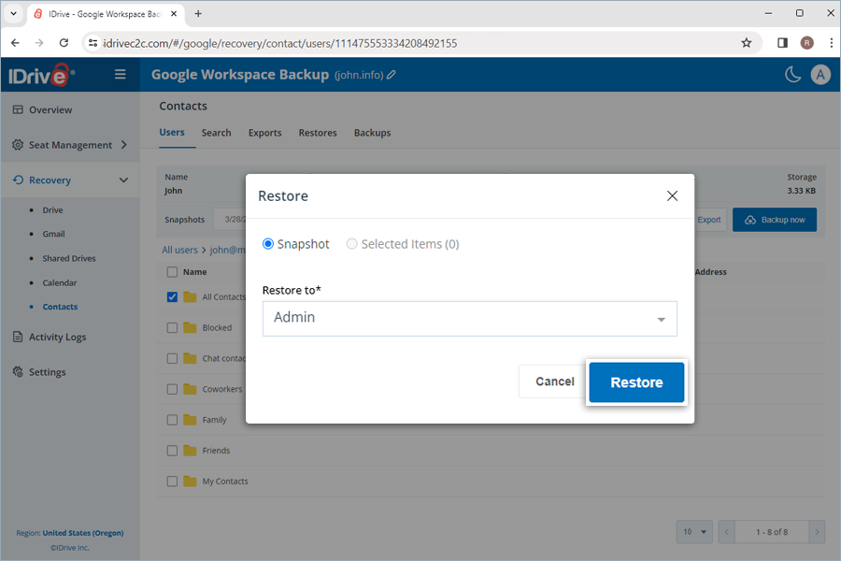Open Gmail under Recovery
The width and height of the screenshot is (841, 561).
click(53, 234)
